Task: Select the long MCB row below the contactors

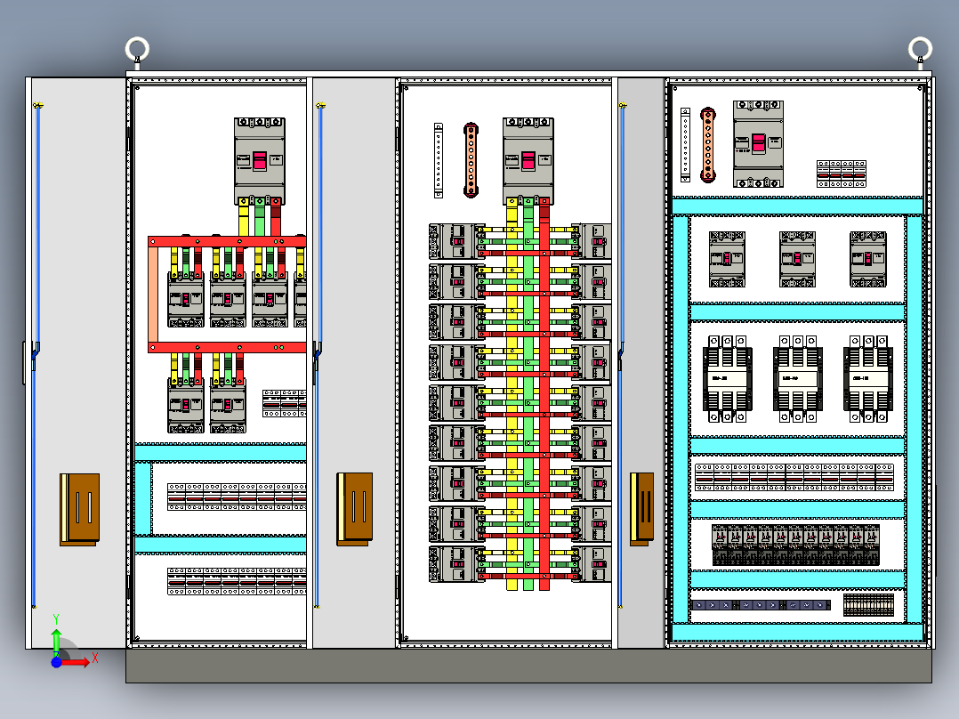Action: tap(794, 477)
